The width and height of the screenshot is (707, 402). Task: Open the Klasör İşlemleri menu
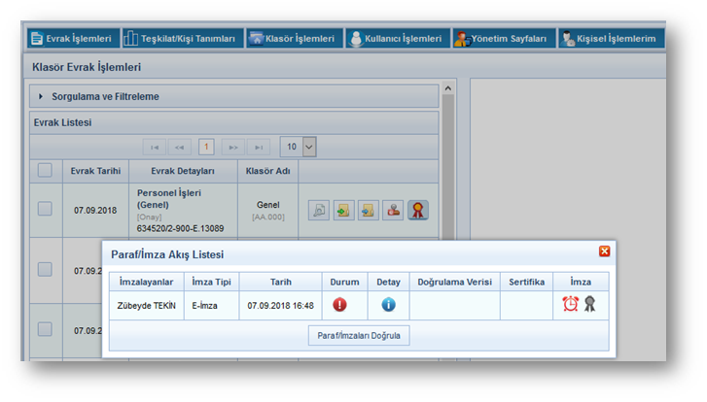(294, 39)
